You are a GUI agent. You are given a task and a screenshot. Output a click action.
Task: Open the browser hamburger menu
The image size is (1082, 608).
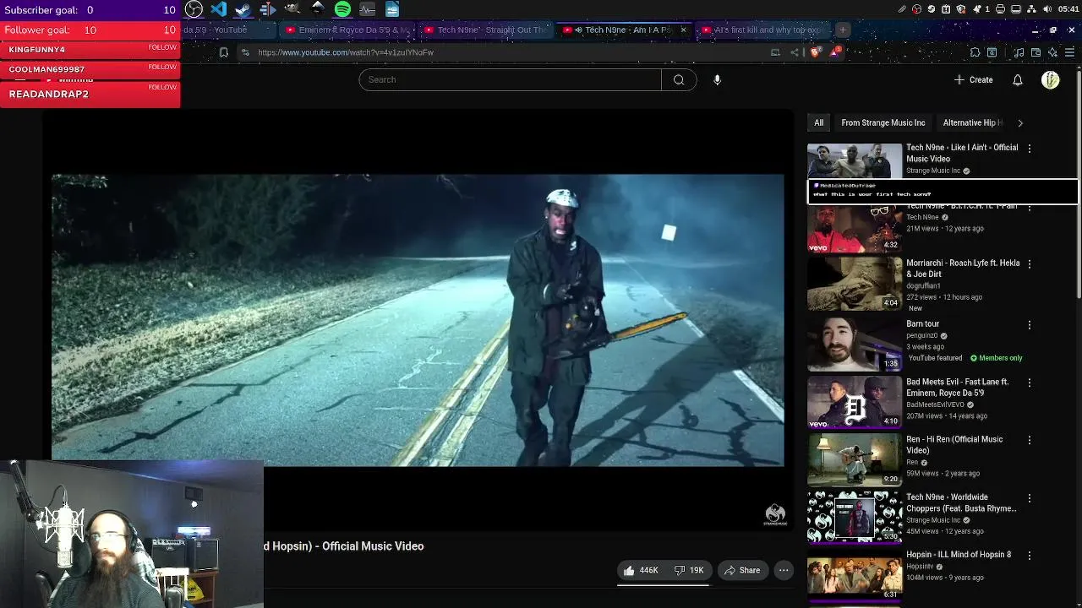(x=1069, y=52)
